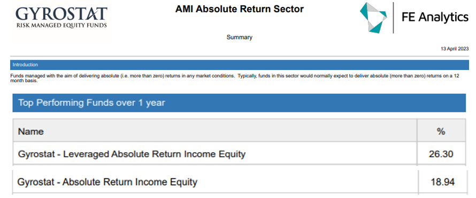
Task: Click the FE Analytics brand text
Action: 435,17
